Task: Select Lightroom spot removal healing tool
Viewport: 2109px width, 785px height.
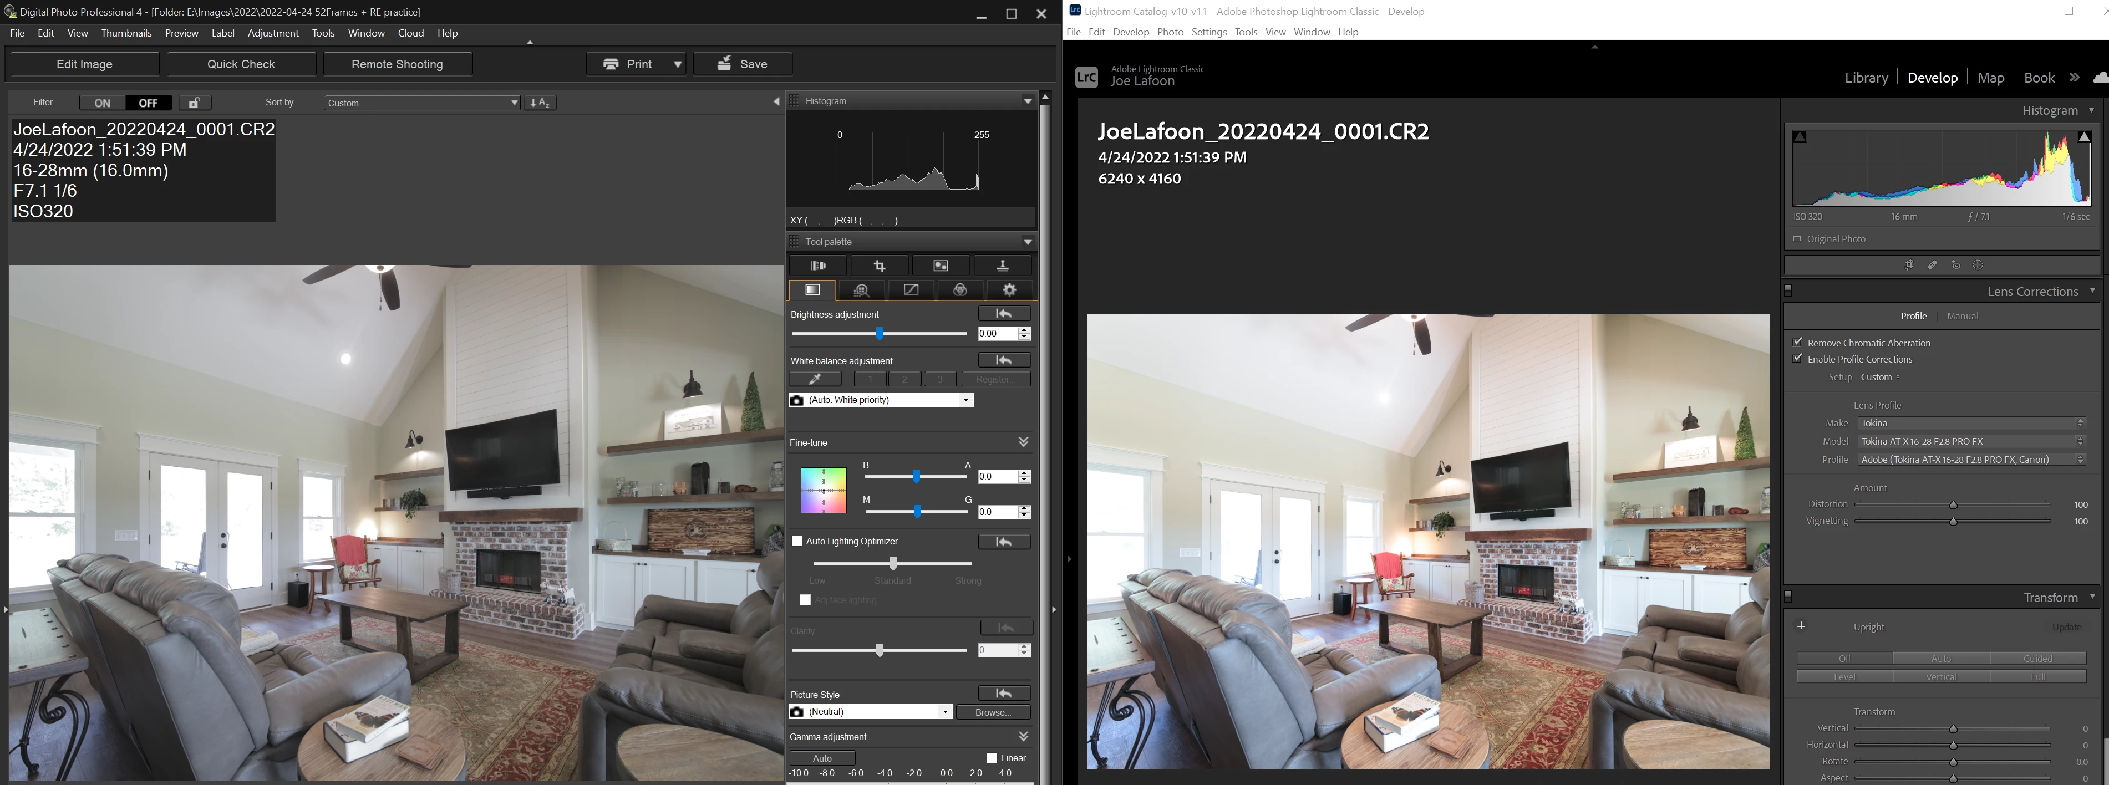Action: click(x=1932, y=265)
